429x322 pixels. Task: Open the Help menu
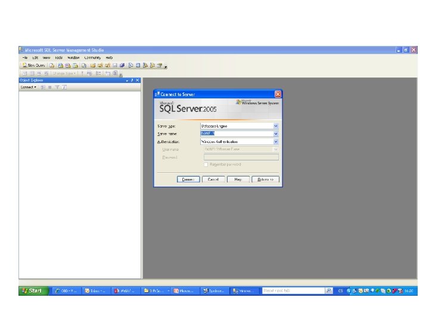click(x=109, y=58)
